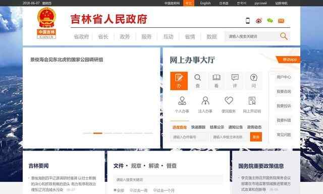The width and height of the screenshot is (323, 194).
Task: Open the 省情 navigation menu
Action: pos(190,37)
